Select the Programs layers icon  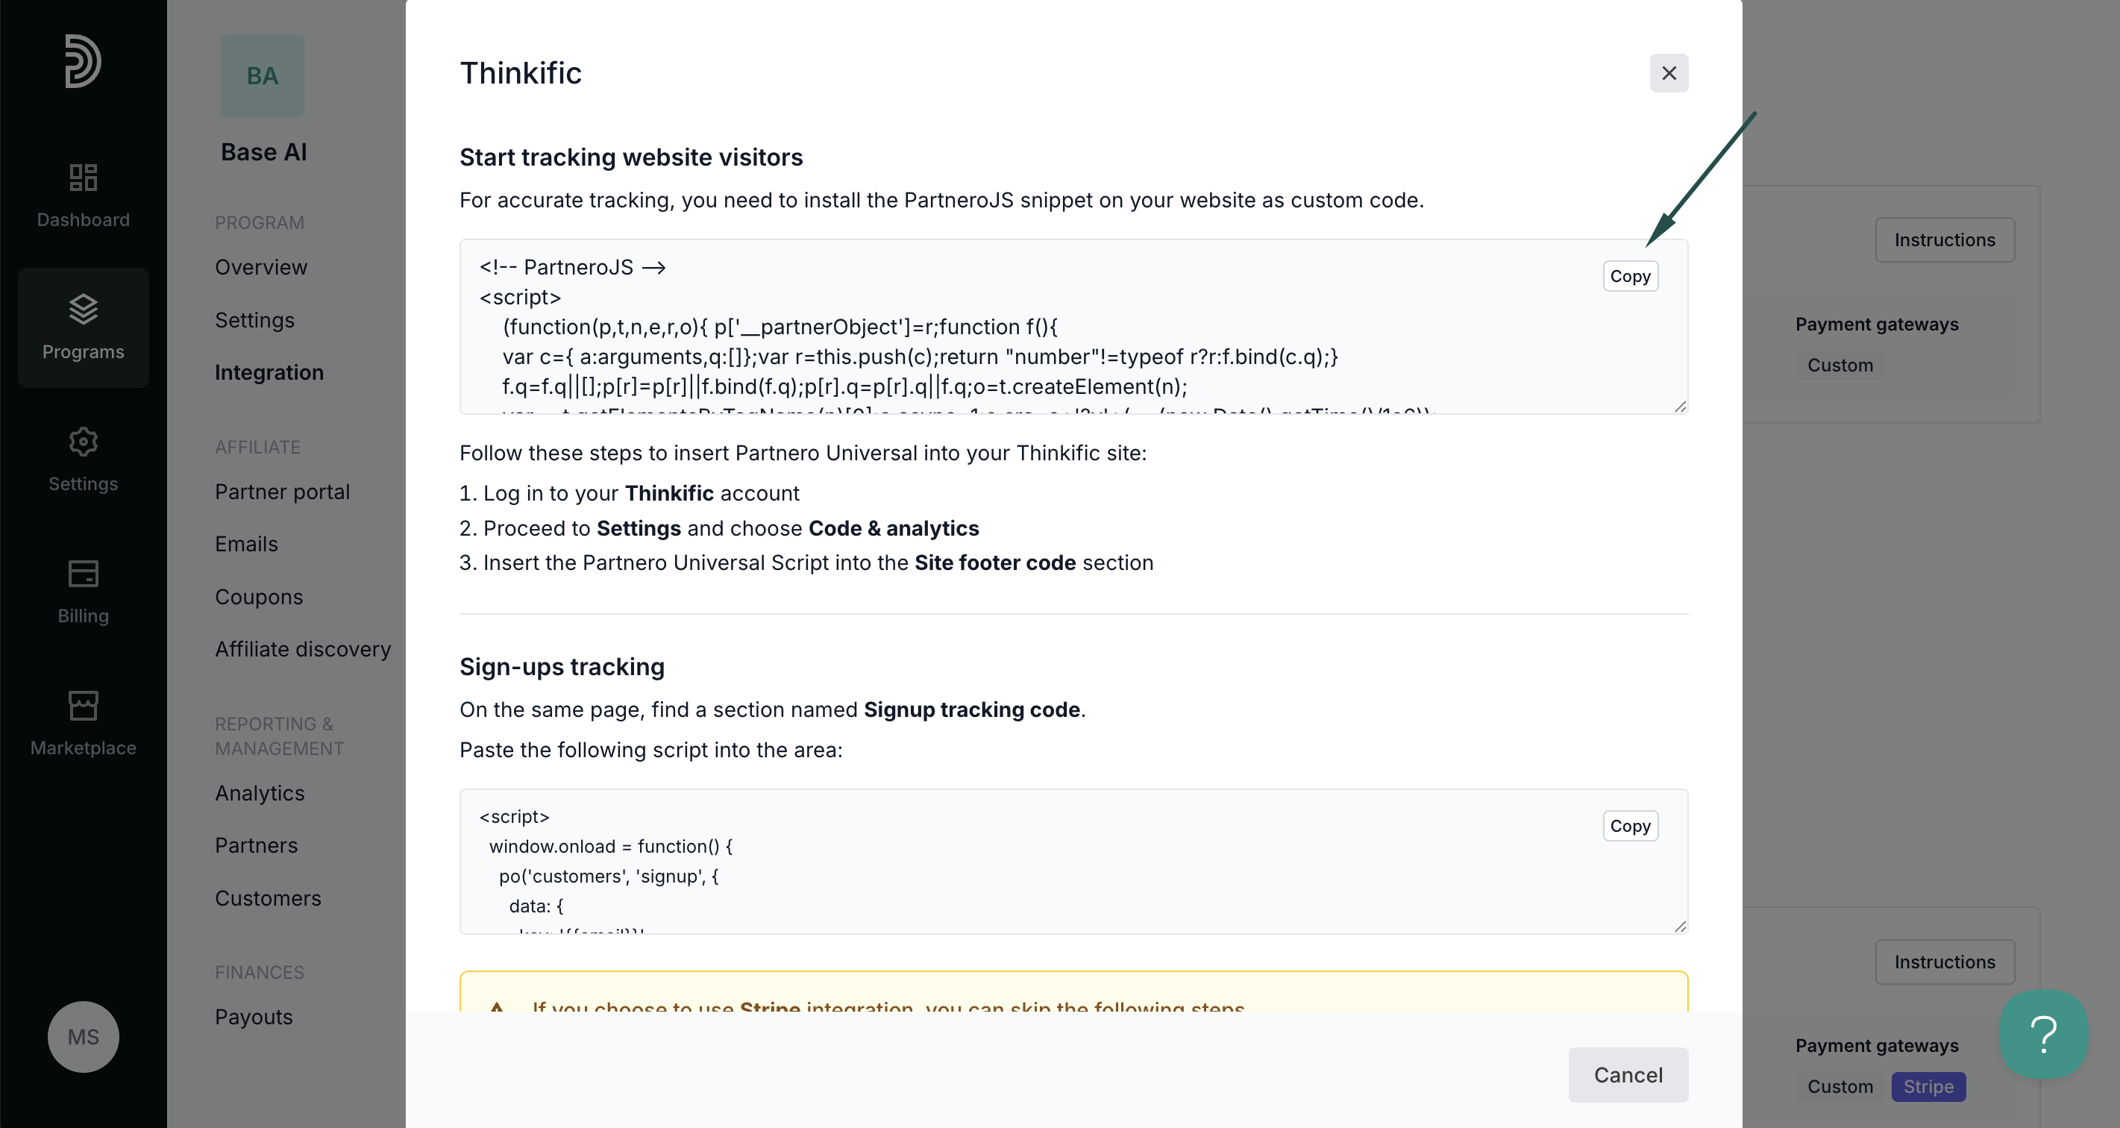(83, 310)
